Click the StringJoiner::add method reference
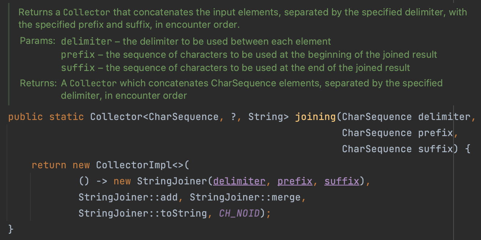The width and height of the screenshot is (481, 240). pos(128,197)
